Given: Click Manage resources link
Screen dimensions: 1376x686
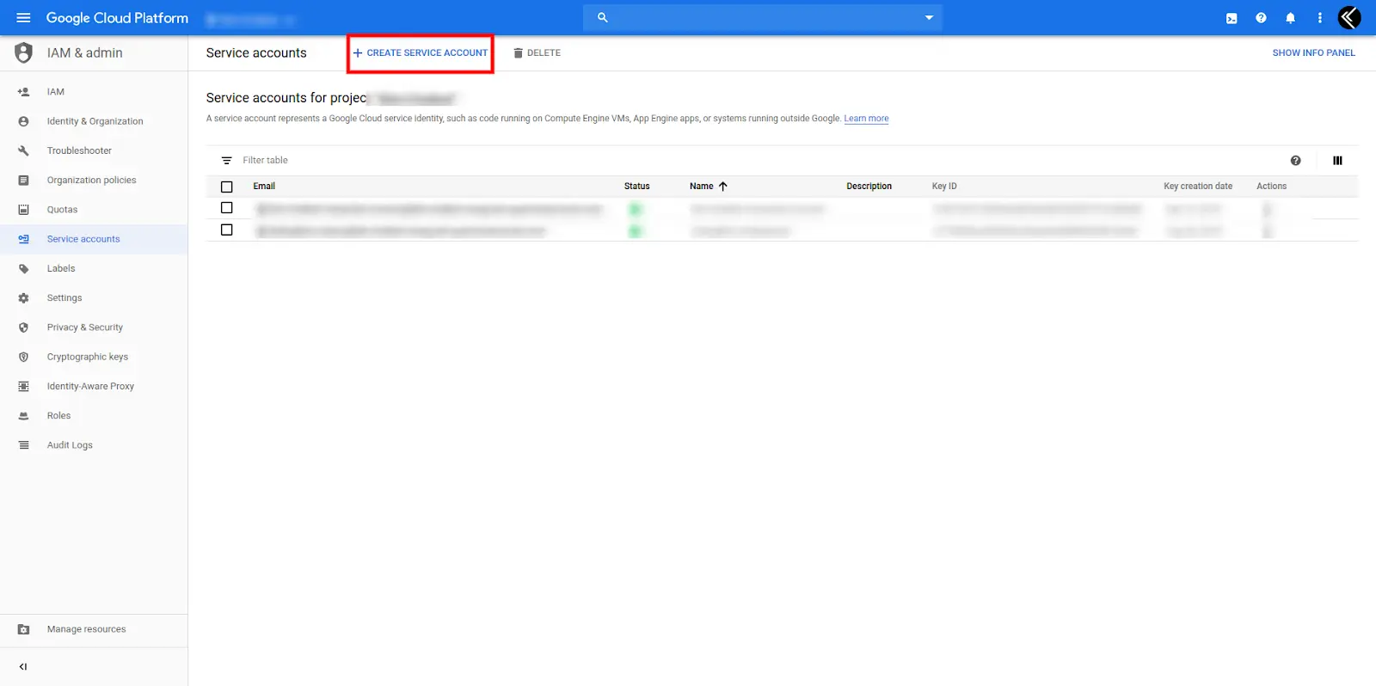Looking at the screenshot, I should click(86, 629).
